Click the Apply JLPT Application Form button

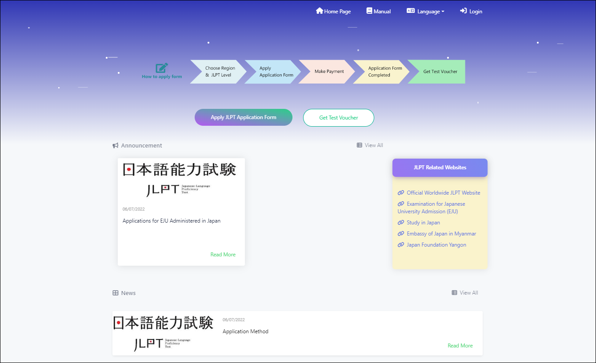click(x=244, y=117)
